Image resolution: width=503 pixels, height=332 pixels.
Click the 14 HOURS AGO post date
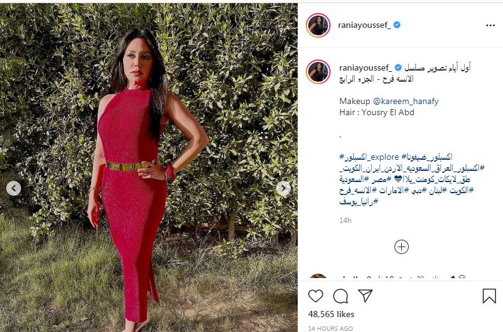(331, 328)
